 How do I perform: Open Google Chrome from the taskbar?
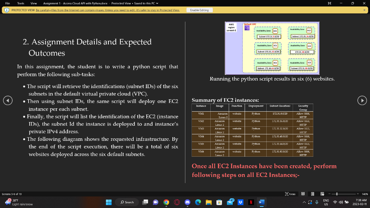[x=166, y=202]
